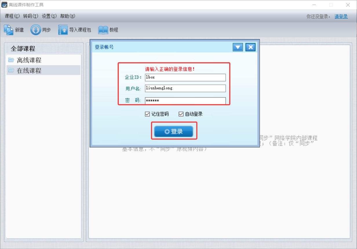Expand the login dialog dropdown arrow

click(x=238, y=47)
